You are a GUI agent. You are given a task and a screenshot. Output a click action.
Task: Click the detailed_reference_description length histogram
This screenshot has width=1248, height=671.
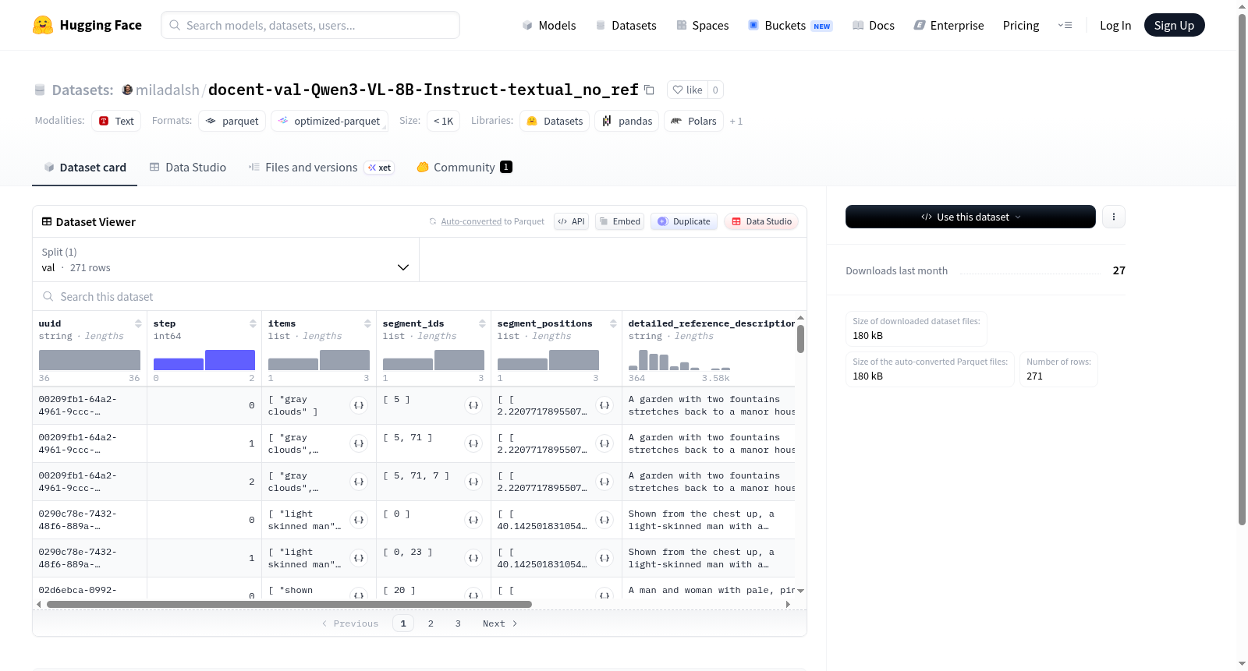[x=679, y=360]
